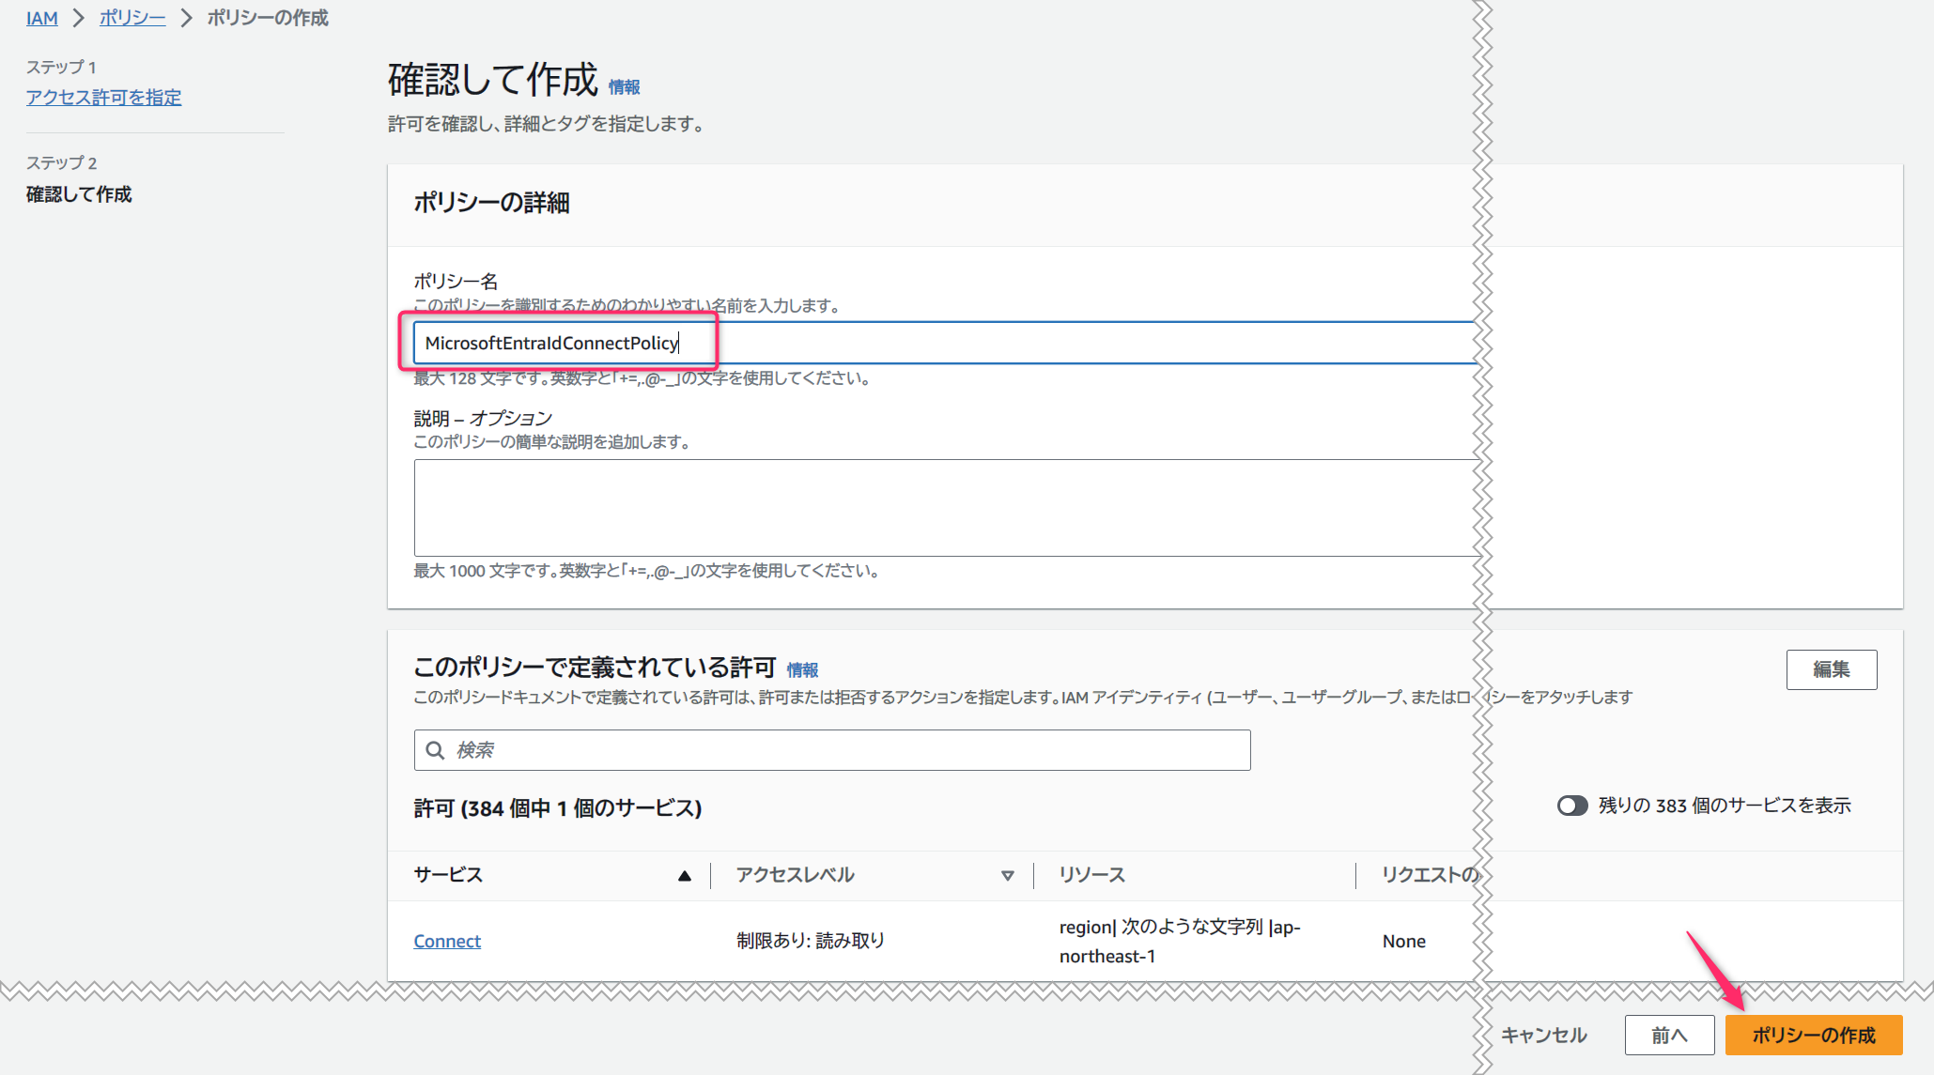The width and height of the screenshot is (1934, 1075).
Task: Open step 1 アクセス許可を指定 link
Action: pyautogui.click(x=103, y=97)
